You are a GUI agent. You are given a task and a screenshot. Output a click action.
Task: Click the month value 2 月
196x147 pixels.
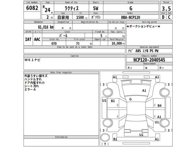(50, 17)
